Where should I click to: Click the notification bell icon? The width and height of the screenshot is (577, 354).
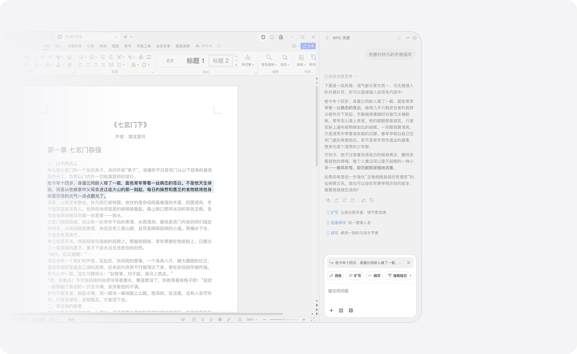pos(272,37)
